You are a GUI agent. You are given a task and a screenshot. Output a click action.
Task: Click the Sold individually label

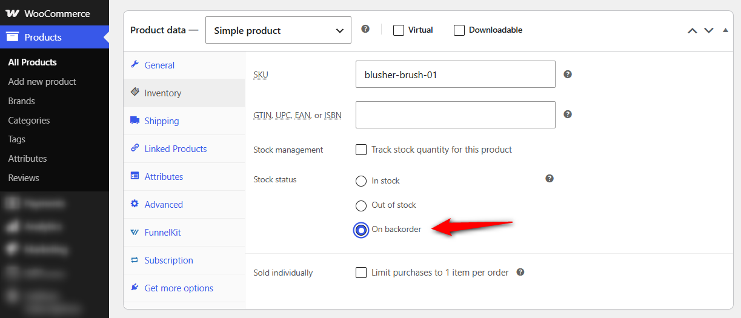(x=283, y=273)
